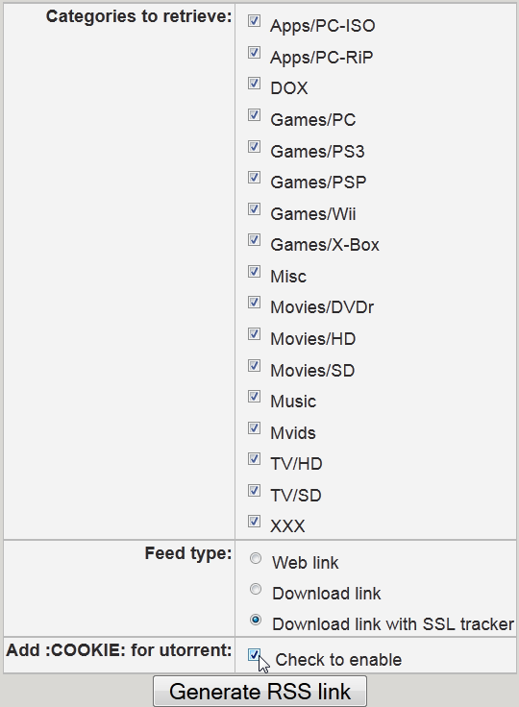Uncheck the Movies/SD checkbox

click(x=254, y=365)
